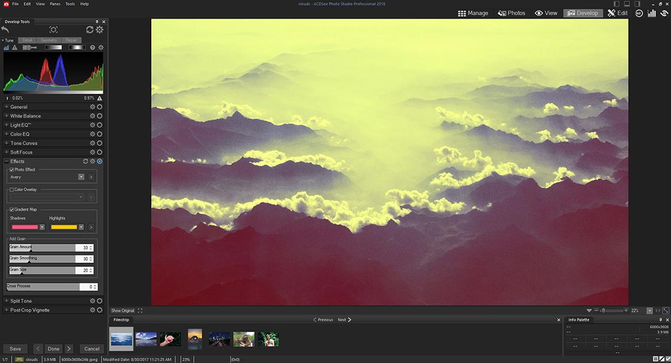Click the Save button
The height and width of the screenshot is (363, 671).
15,349
